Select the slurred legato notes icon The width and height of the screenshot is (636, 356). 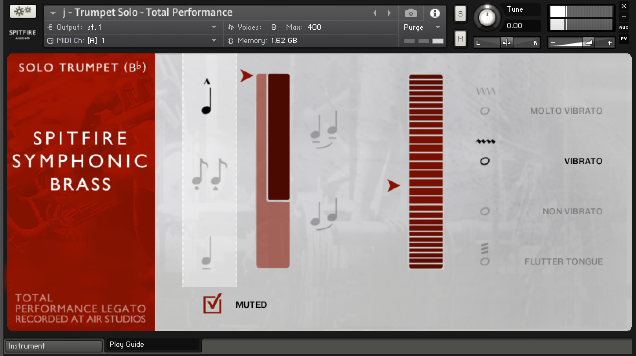point(324,214)
